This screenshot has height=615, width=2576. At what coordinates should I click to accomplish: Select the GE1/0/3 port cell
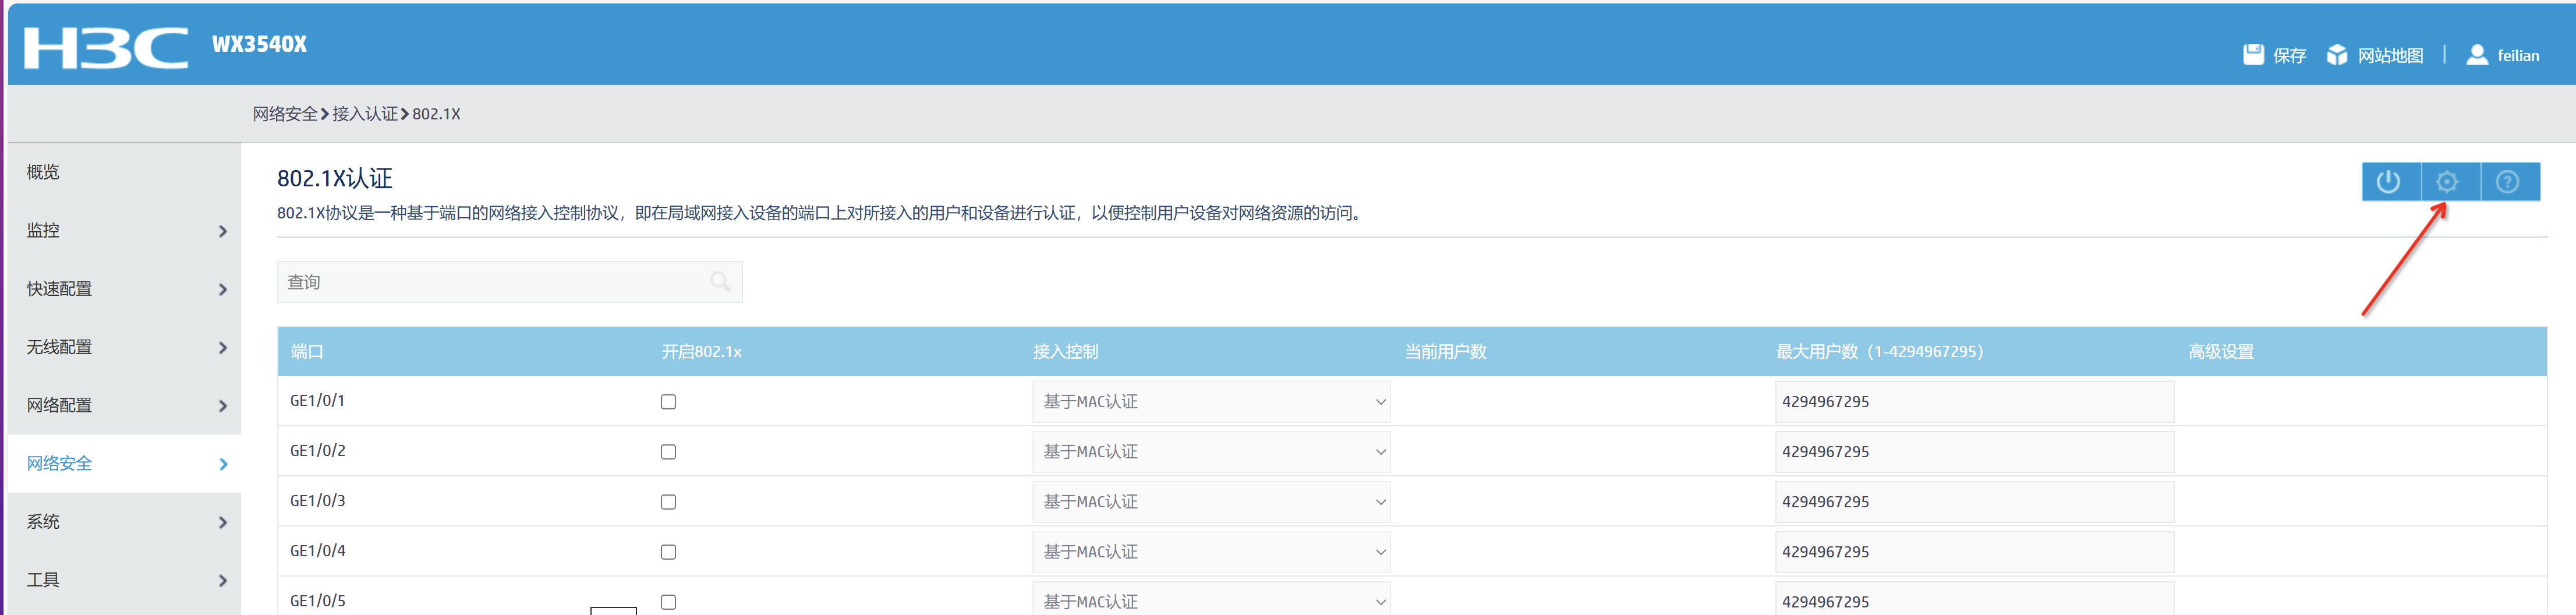tap(317, 501)
